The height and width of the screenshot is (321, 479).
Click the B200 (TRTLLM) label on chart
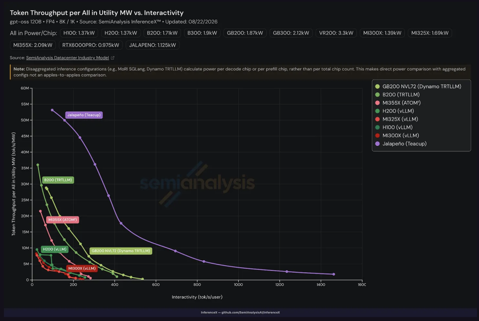click(58, 180)
